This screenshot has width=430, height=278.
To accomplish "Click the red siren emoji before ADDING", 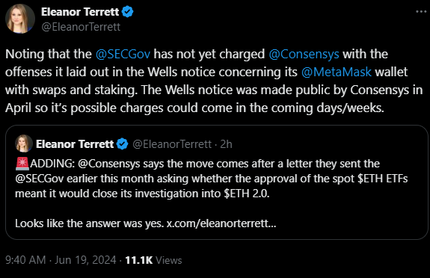I will coord(22,163).
